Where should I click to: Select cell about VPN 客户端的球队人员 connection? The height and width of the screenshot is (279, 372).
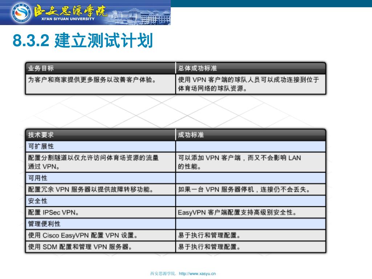[x=251, y=84]
